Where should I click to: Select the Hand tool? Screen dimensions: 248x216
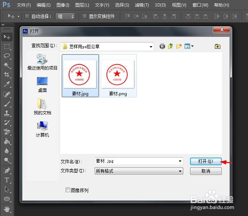click(x=7, y=210)
